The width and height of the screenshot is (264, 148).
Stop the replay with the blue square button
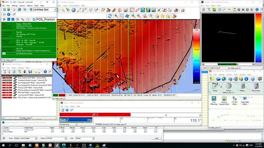click(x=9, y=19)
